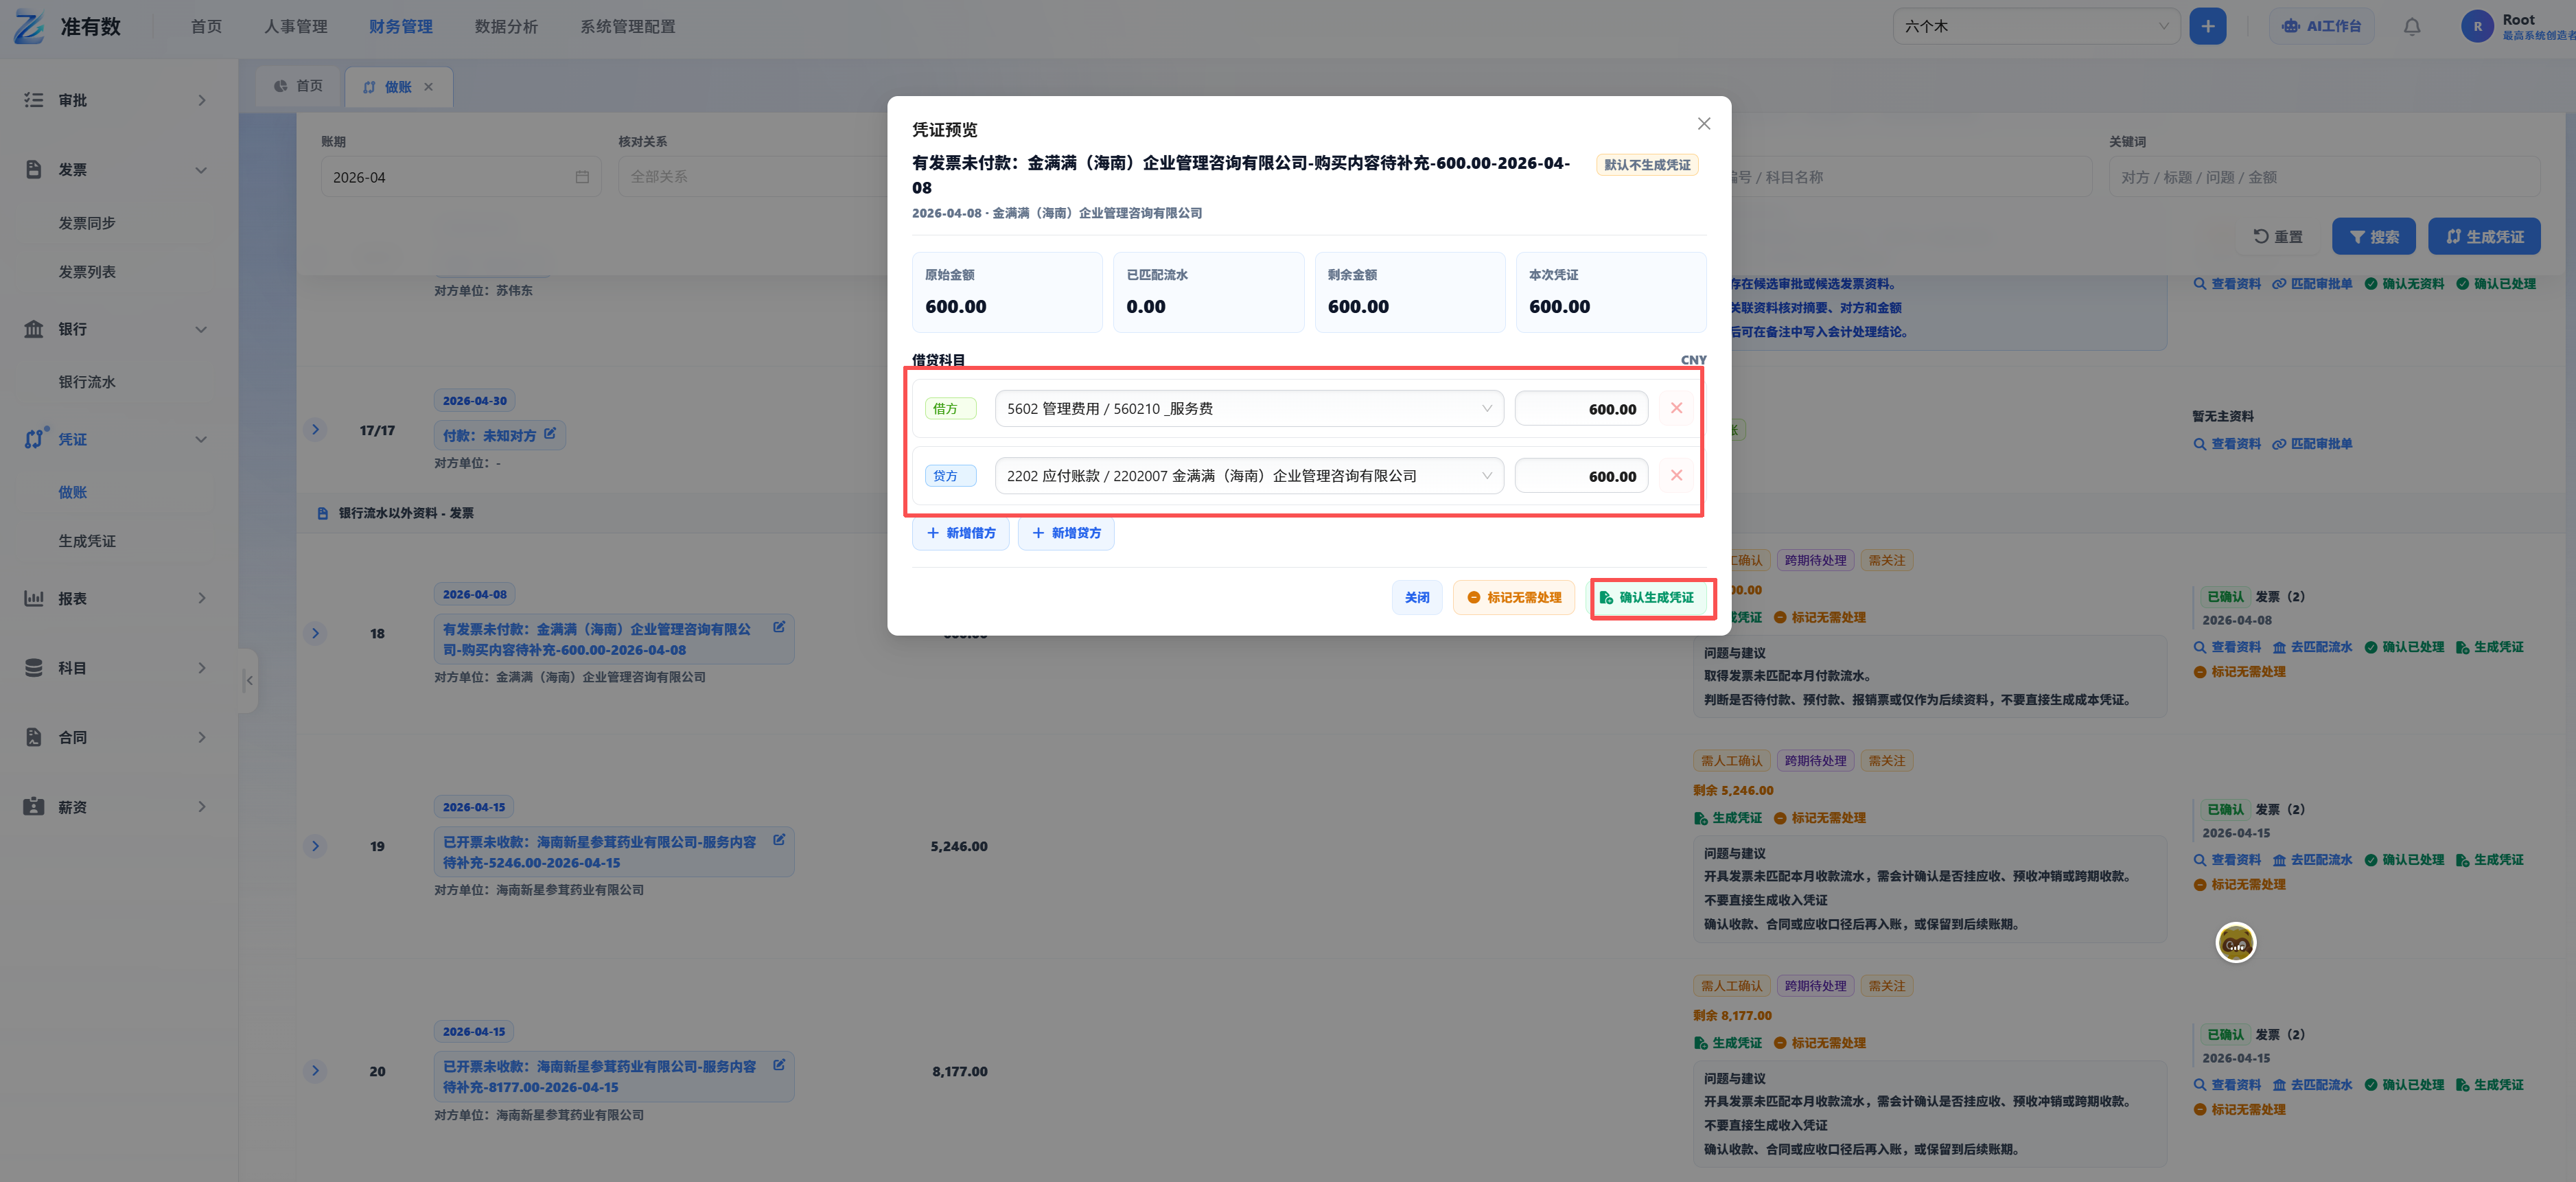
Task: Click the 重置 button
Action: coord(2277,237)
